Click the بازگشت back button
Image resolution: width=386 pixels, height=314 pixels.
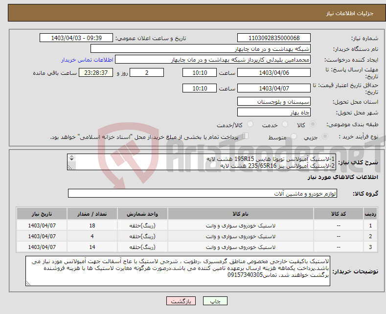coord(181,301)
